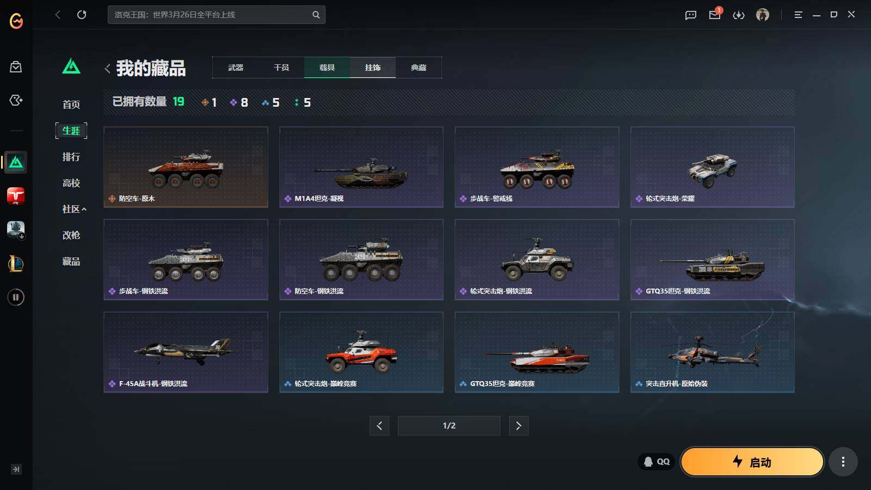The width and height of the screenshot is (871, 490).
Task: Click the sidebar tag icon below the store bag
Action: pos(16,100)
